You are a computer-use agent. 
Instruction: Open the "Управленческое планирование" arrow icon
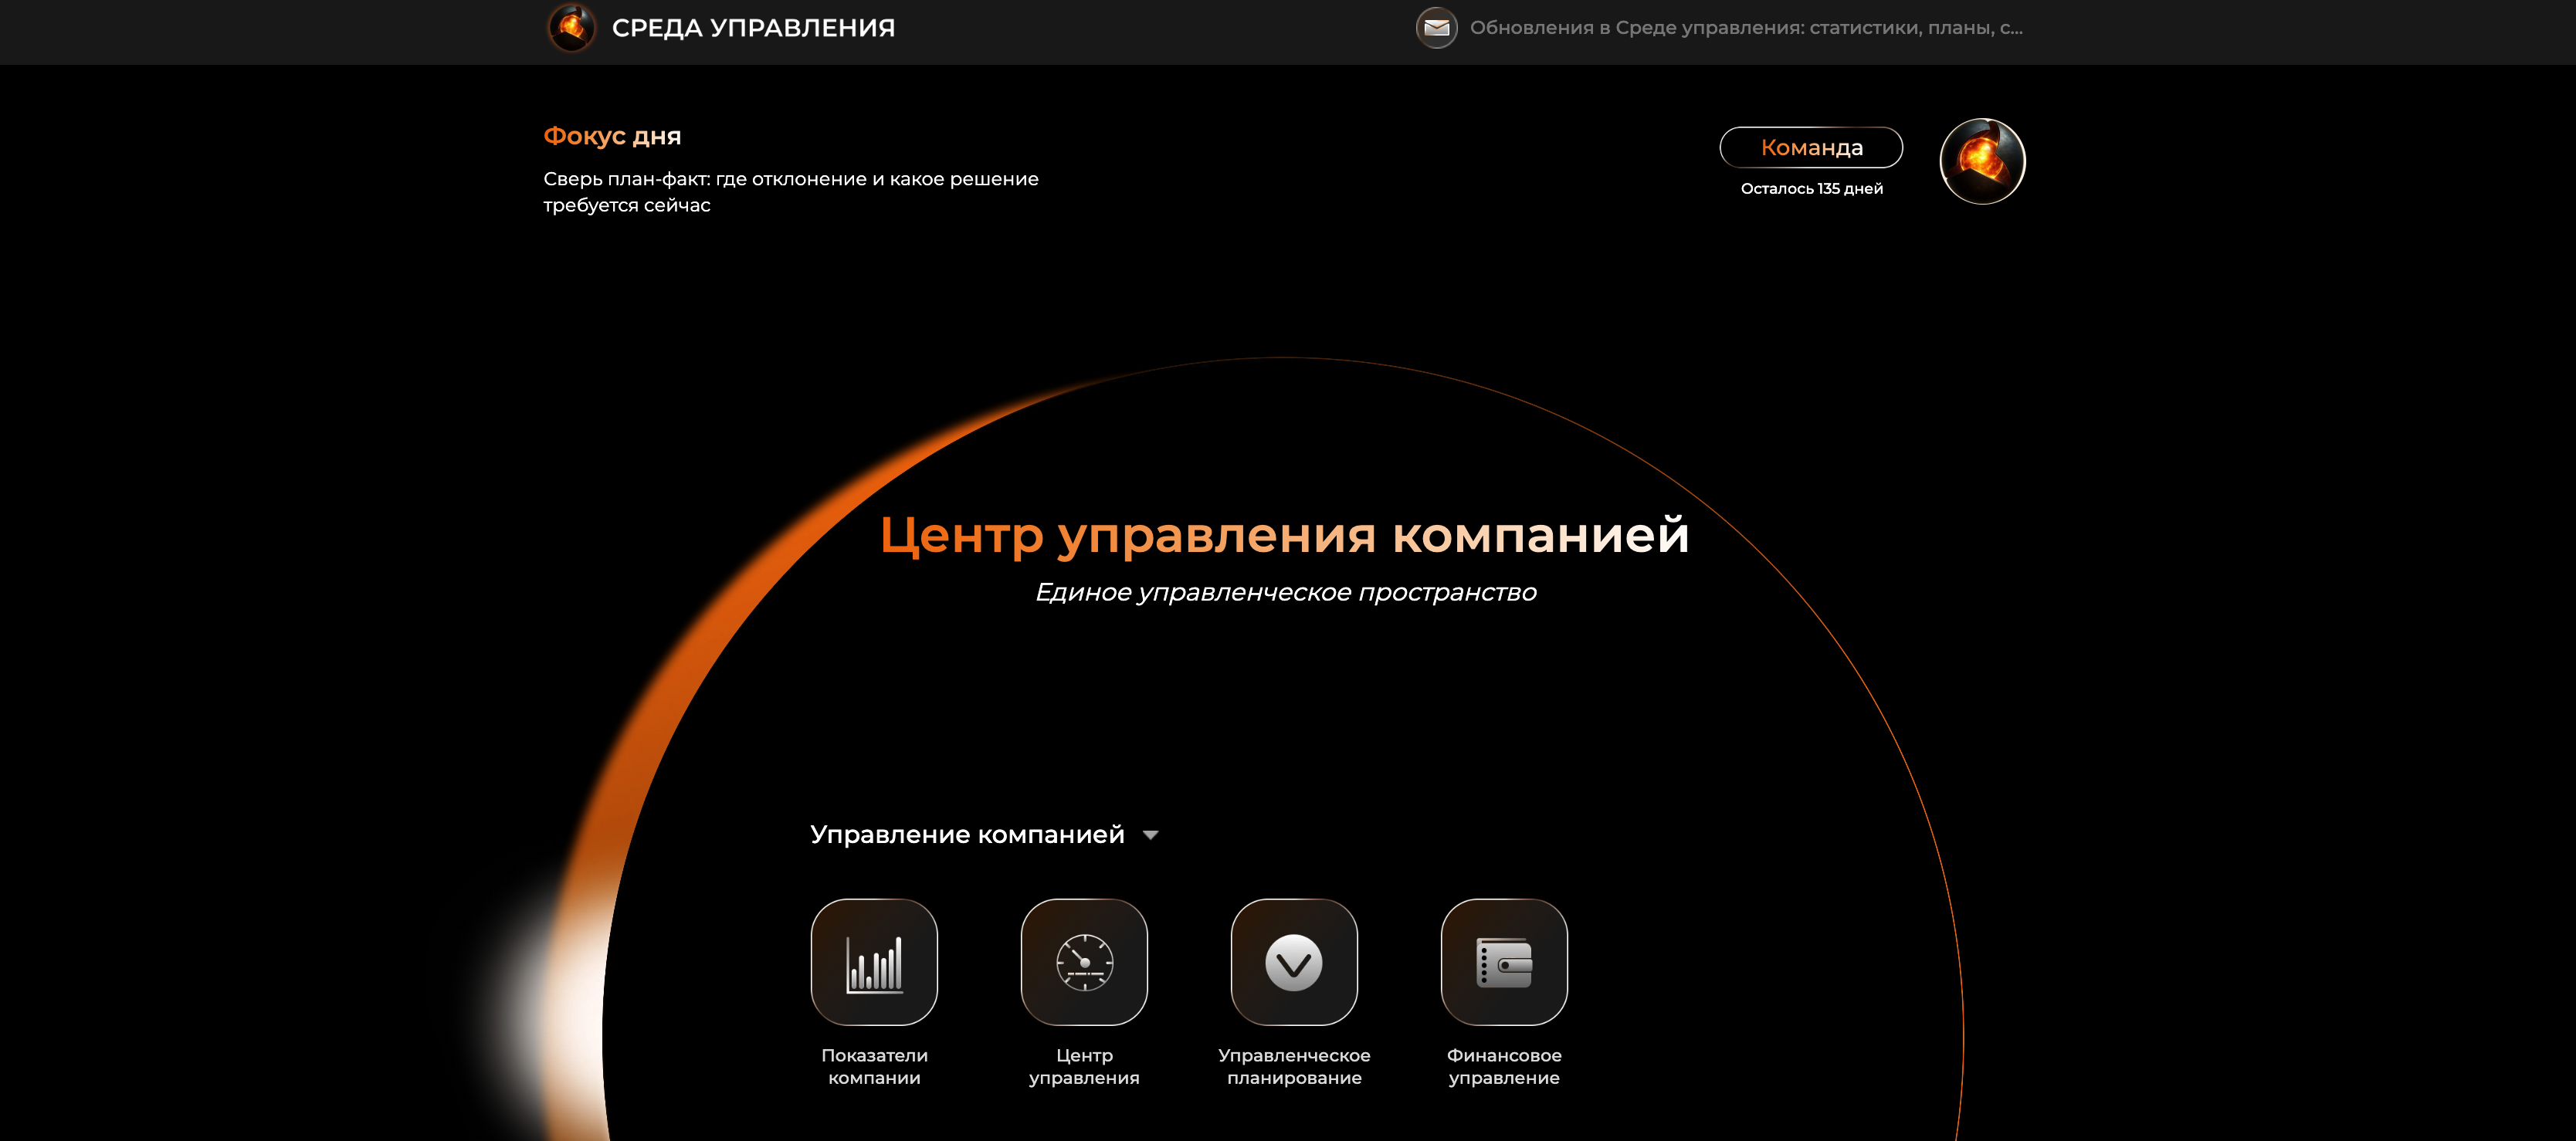(1294, 962)
